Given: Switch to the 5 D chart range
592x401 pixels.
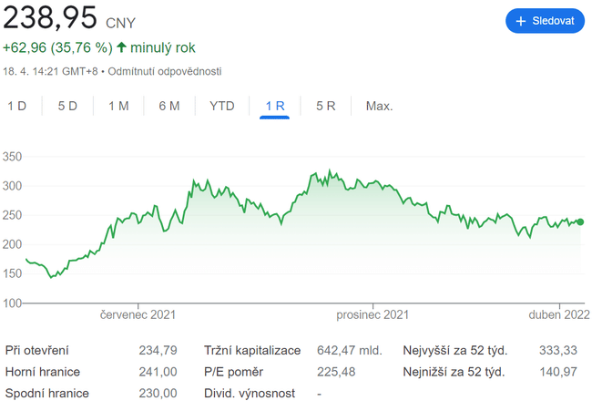Looking at the screenshot, I should click(x=67, y=106).
